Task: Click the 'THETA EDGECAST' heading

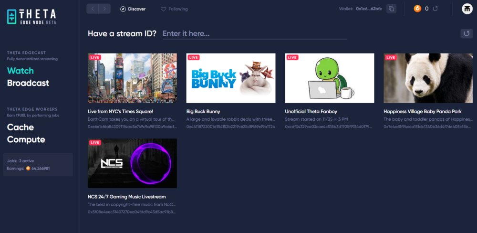Action: 26,53
